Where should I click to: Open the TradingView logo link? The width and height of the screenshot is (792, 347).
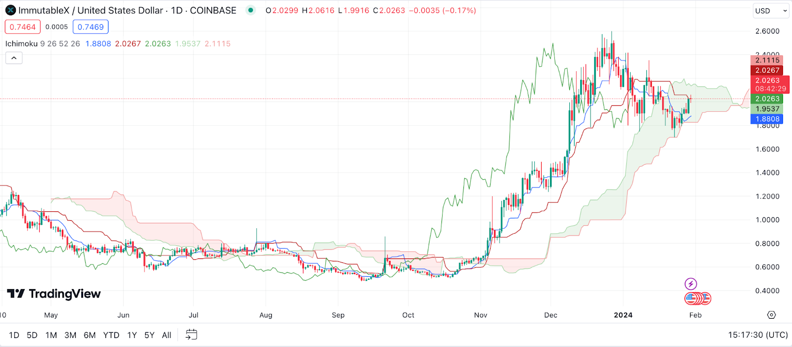54,294
